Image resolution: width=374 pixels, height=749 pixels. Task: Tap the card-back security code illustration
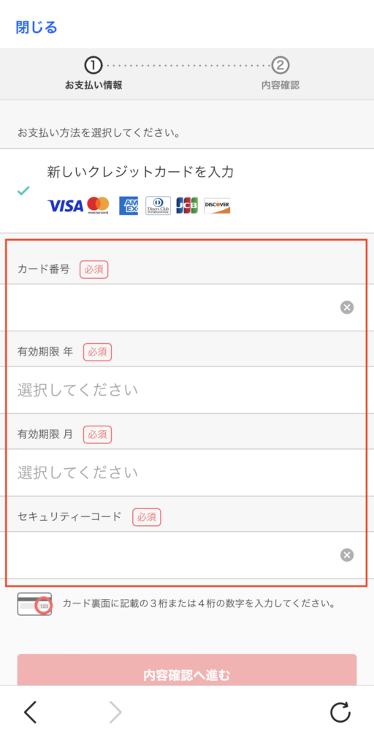pos(35,603)
